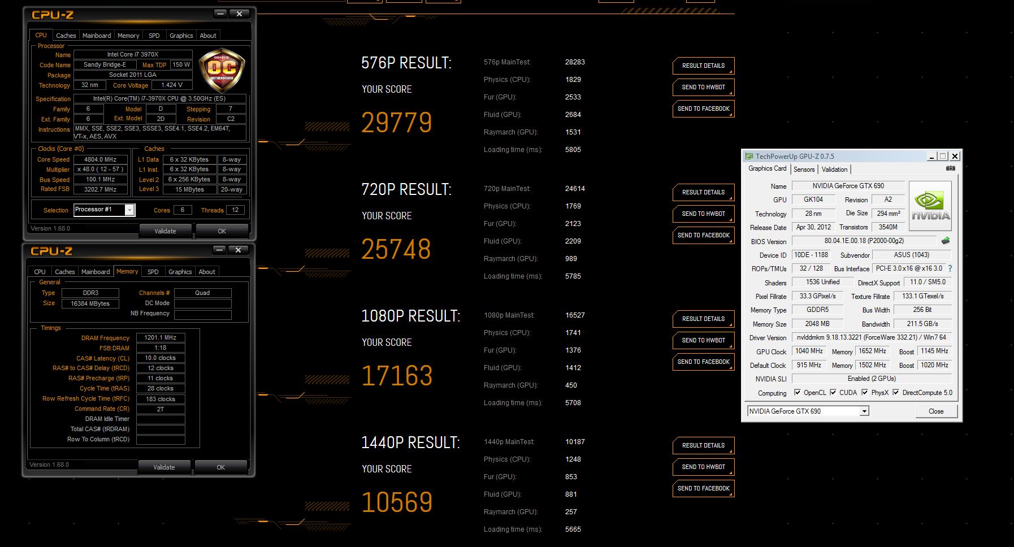Open Mainboard tab in bottom CPU-Z window
This screenshot has width=1014, height=547.
pos(96,272)
